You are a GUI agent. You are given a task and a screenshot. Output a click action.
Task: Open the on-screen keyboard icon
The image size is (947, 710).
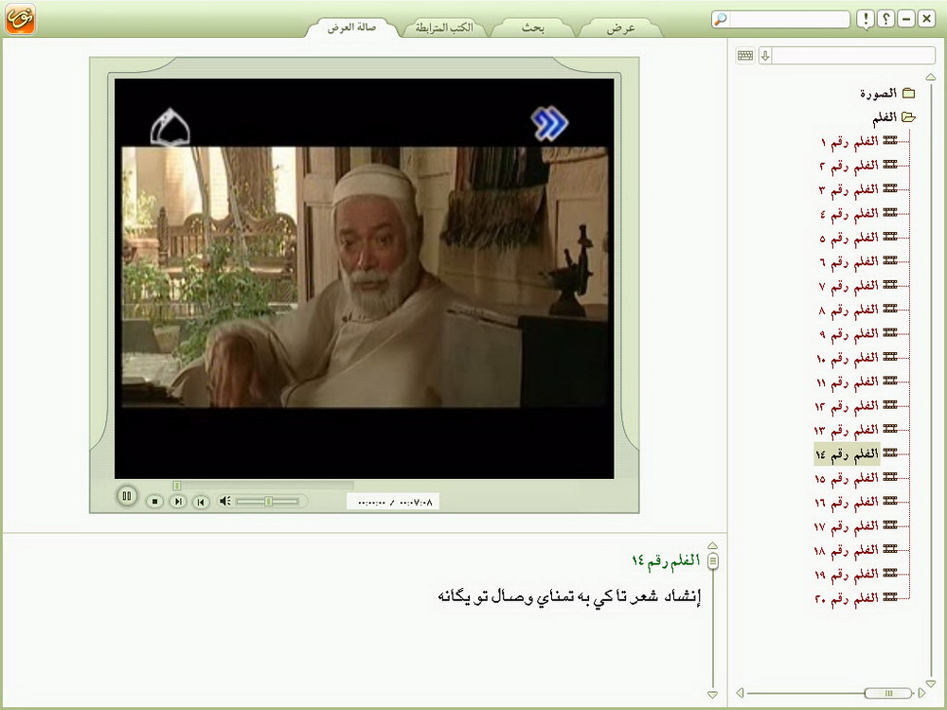click(x=745, y=56)
